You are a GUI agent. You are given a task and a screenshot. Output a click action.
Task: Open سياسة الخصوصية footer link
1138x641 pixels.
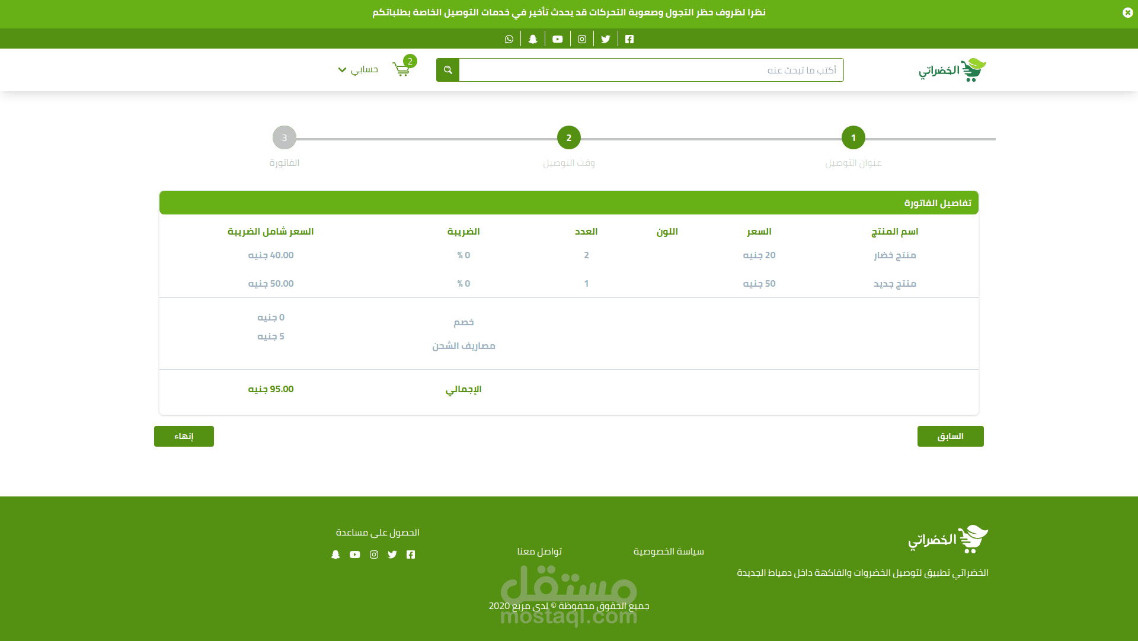point(669,552)
